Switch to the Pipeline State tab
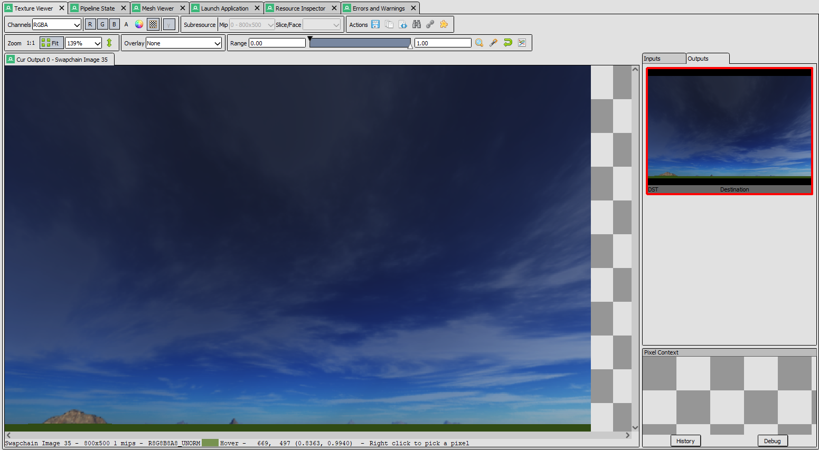This screenshot has width=819, height=450. pyautogui.click(x=98, y=7)
